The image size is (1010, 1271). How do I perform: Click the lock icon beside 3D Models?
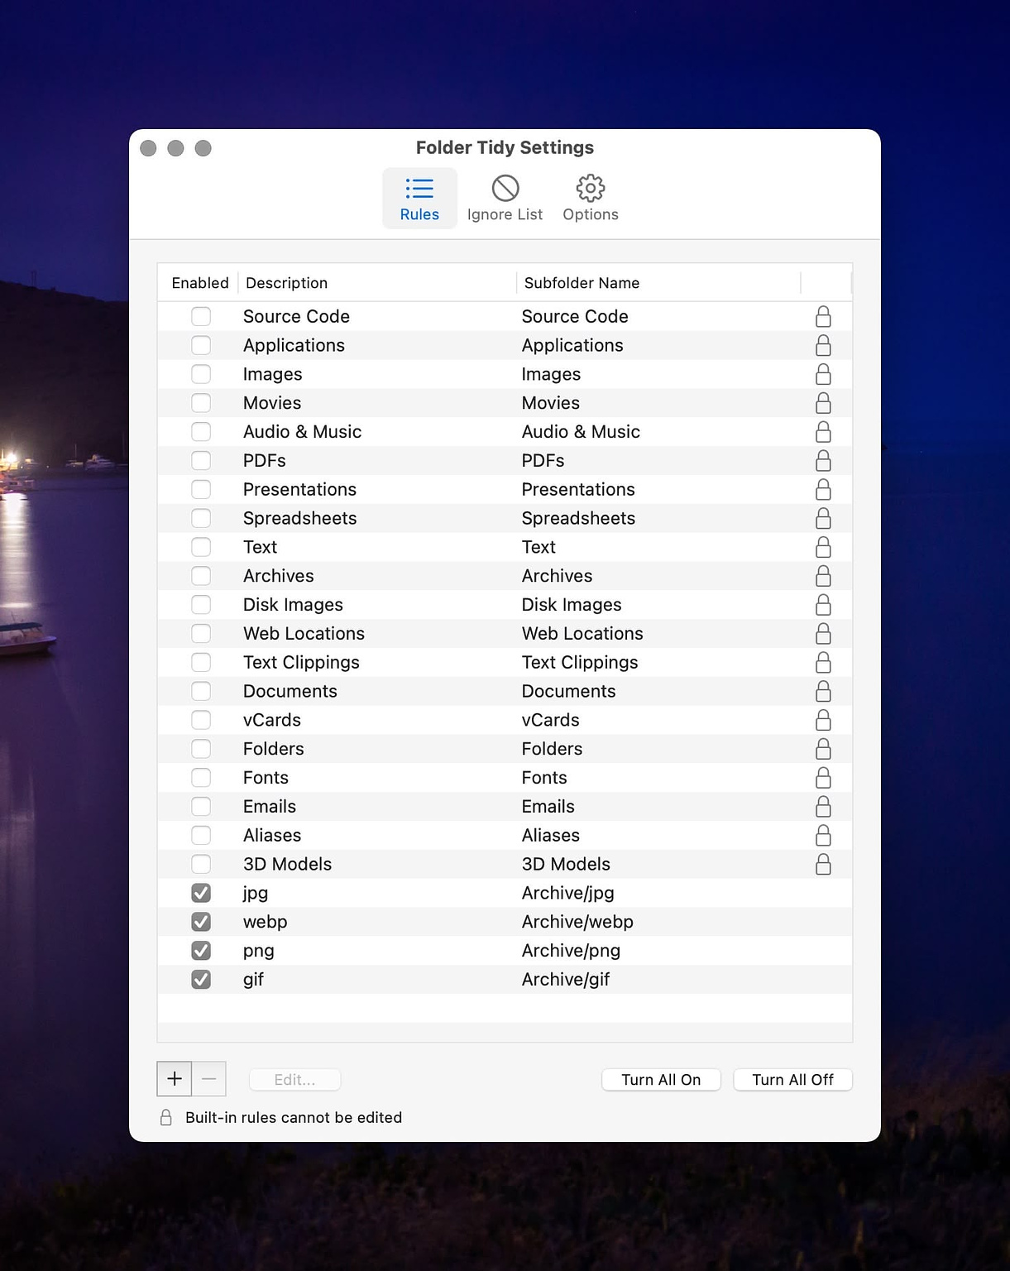click(824, 864)
